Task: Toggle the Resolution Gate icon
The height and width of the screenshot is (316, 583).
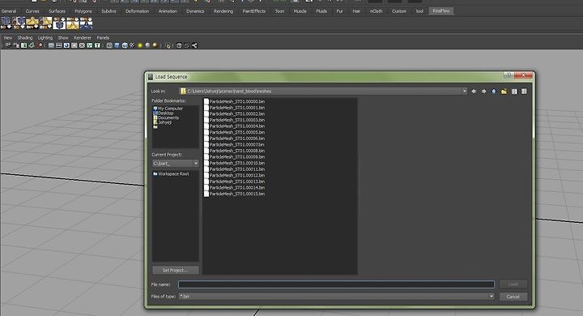Action: 66,45
